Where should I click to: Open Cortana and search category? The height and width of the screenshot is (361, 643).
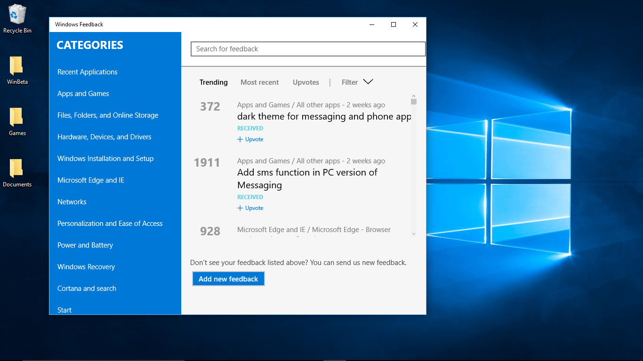pyautogui.click(x=87, y=289)
